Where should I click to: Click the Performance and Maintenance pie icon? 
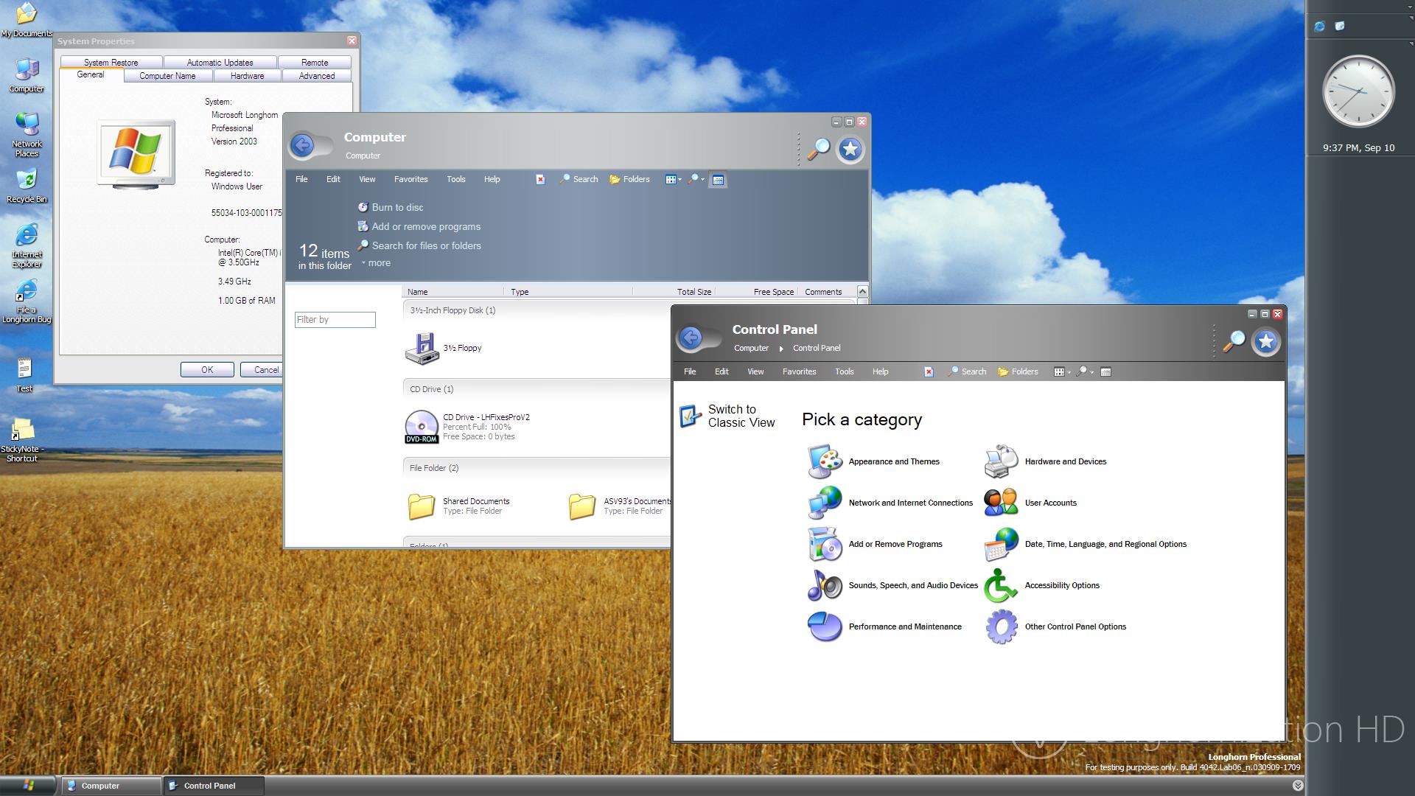coord(824,626)
